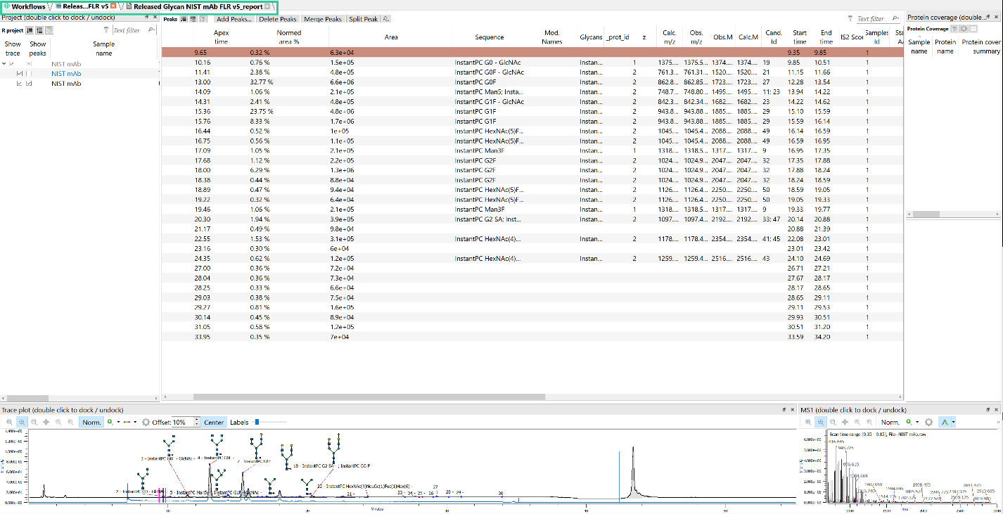
Task: Sort table by Apex time column header
Action: pos(222,37)
